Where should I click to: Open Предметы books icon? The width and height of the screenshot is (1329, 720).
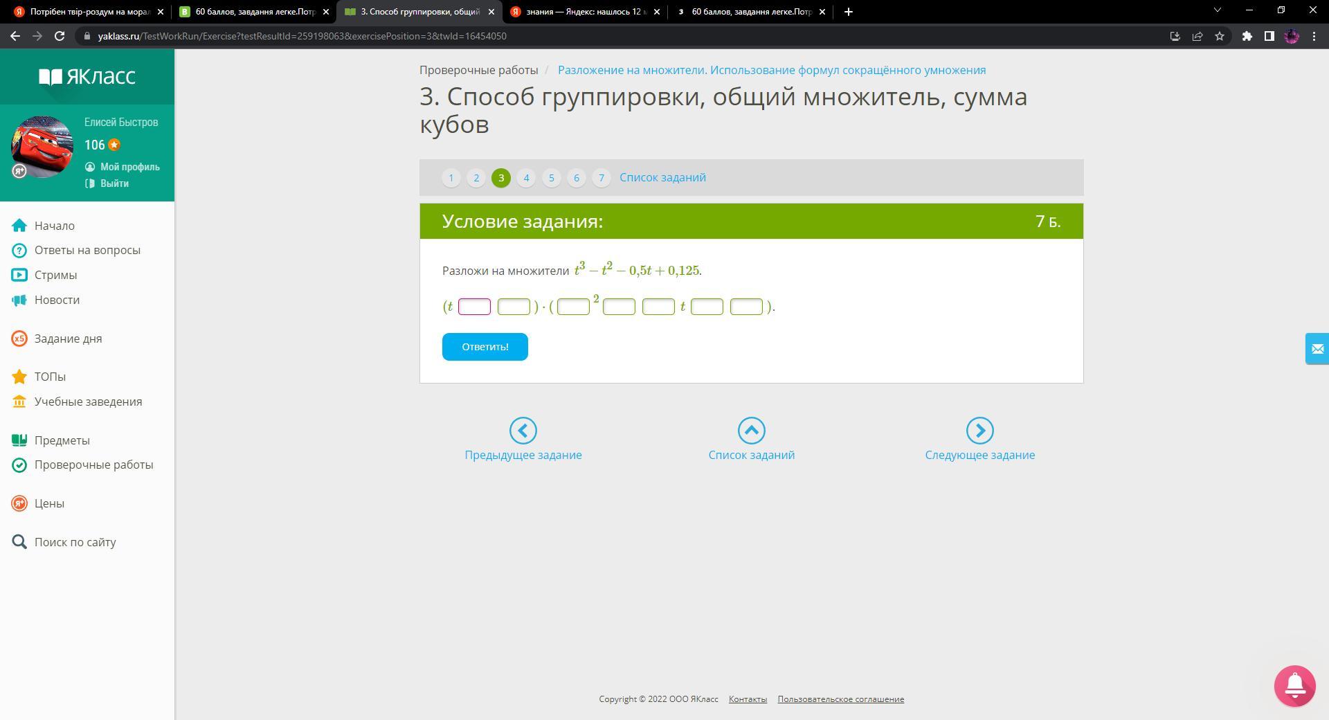19,440
